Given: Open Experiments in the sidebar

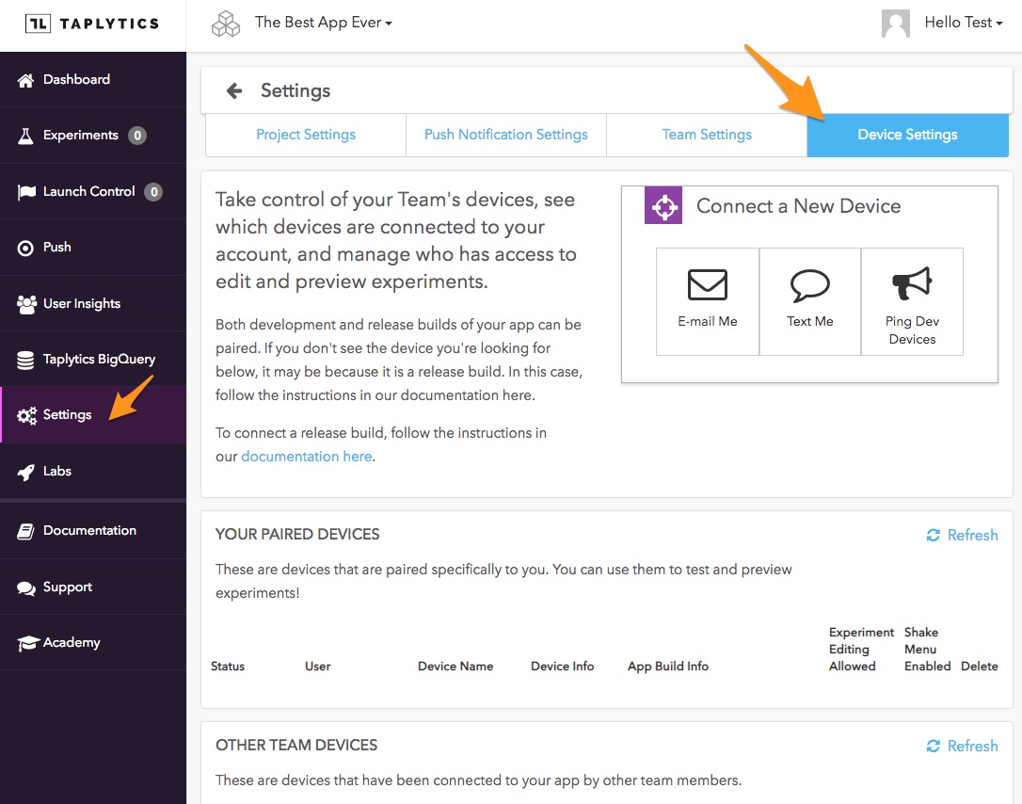Looking at the screenshot, I should [x=93, y=136].
